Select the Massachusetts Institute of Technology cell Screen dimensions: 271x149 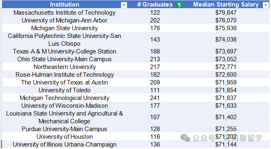click(65, 13)
